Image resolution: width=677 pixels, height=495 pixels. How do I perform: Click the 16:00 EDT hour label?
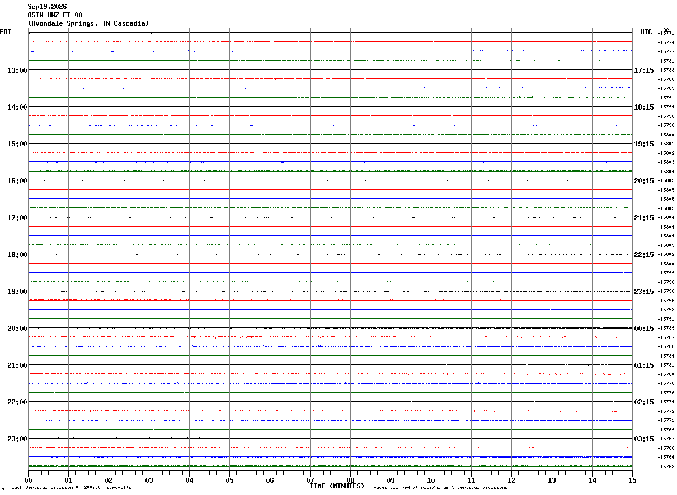[17, 180]
